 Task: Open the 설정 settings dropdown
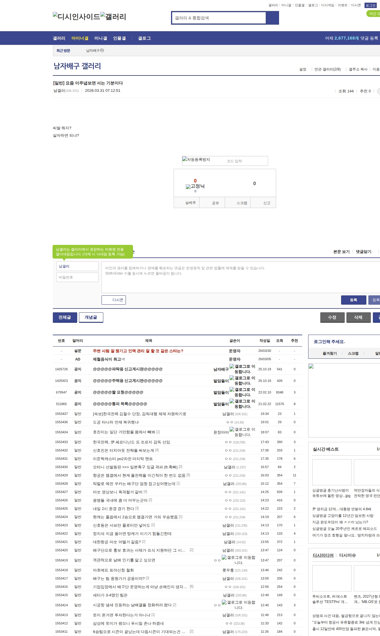point(303,69)
